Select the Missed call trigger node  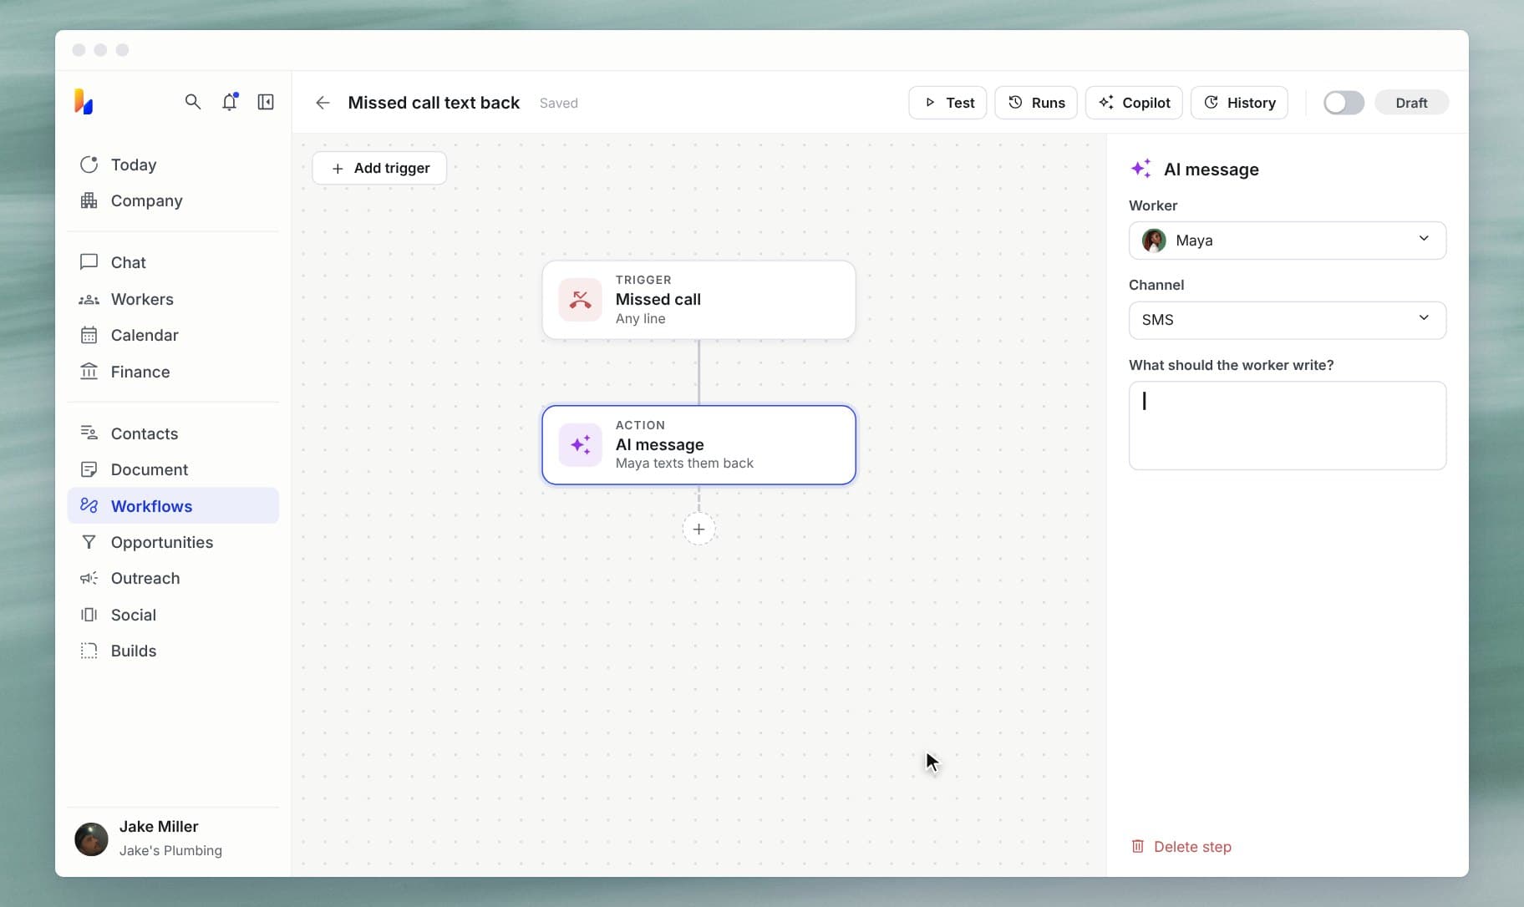[698, 300]
